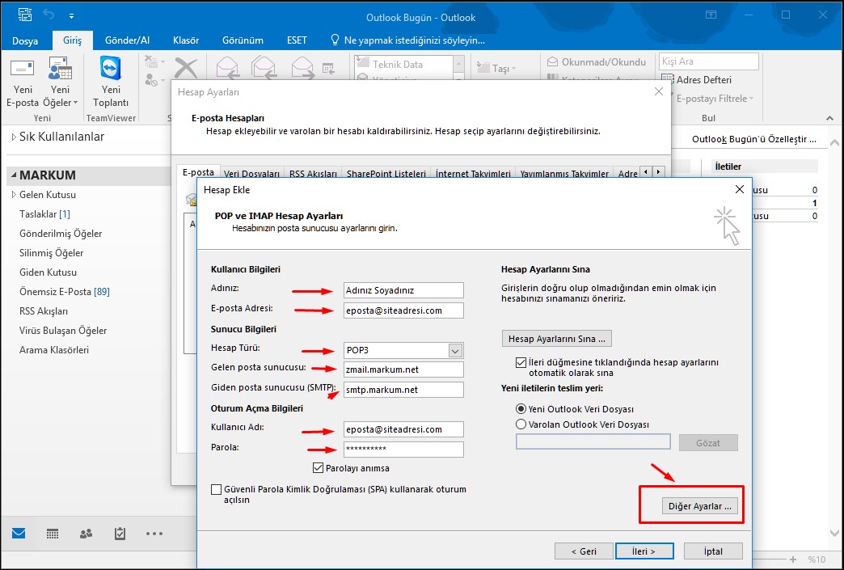The image size is (844, 570).
Task: Collapse the MARKUM account folder tree
Action: coord(14,175)
